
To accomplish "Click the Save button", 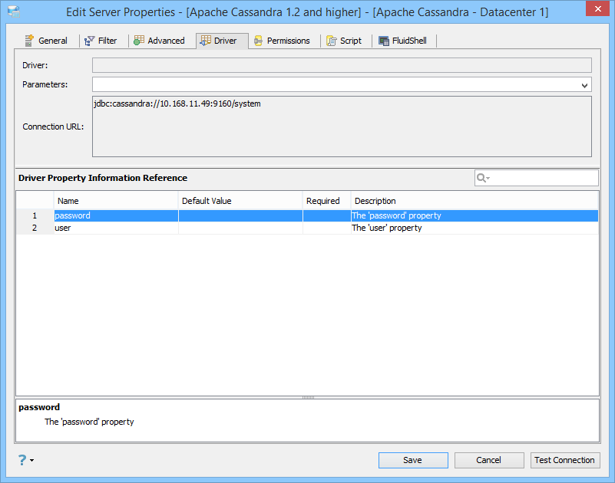I will coord(413,460).
